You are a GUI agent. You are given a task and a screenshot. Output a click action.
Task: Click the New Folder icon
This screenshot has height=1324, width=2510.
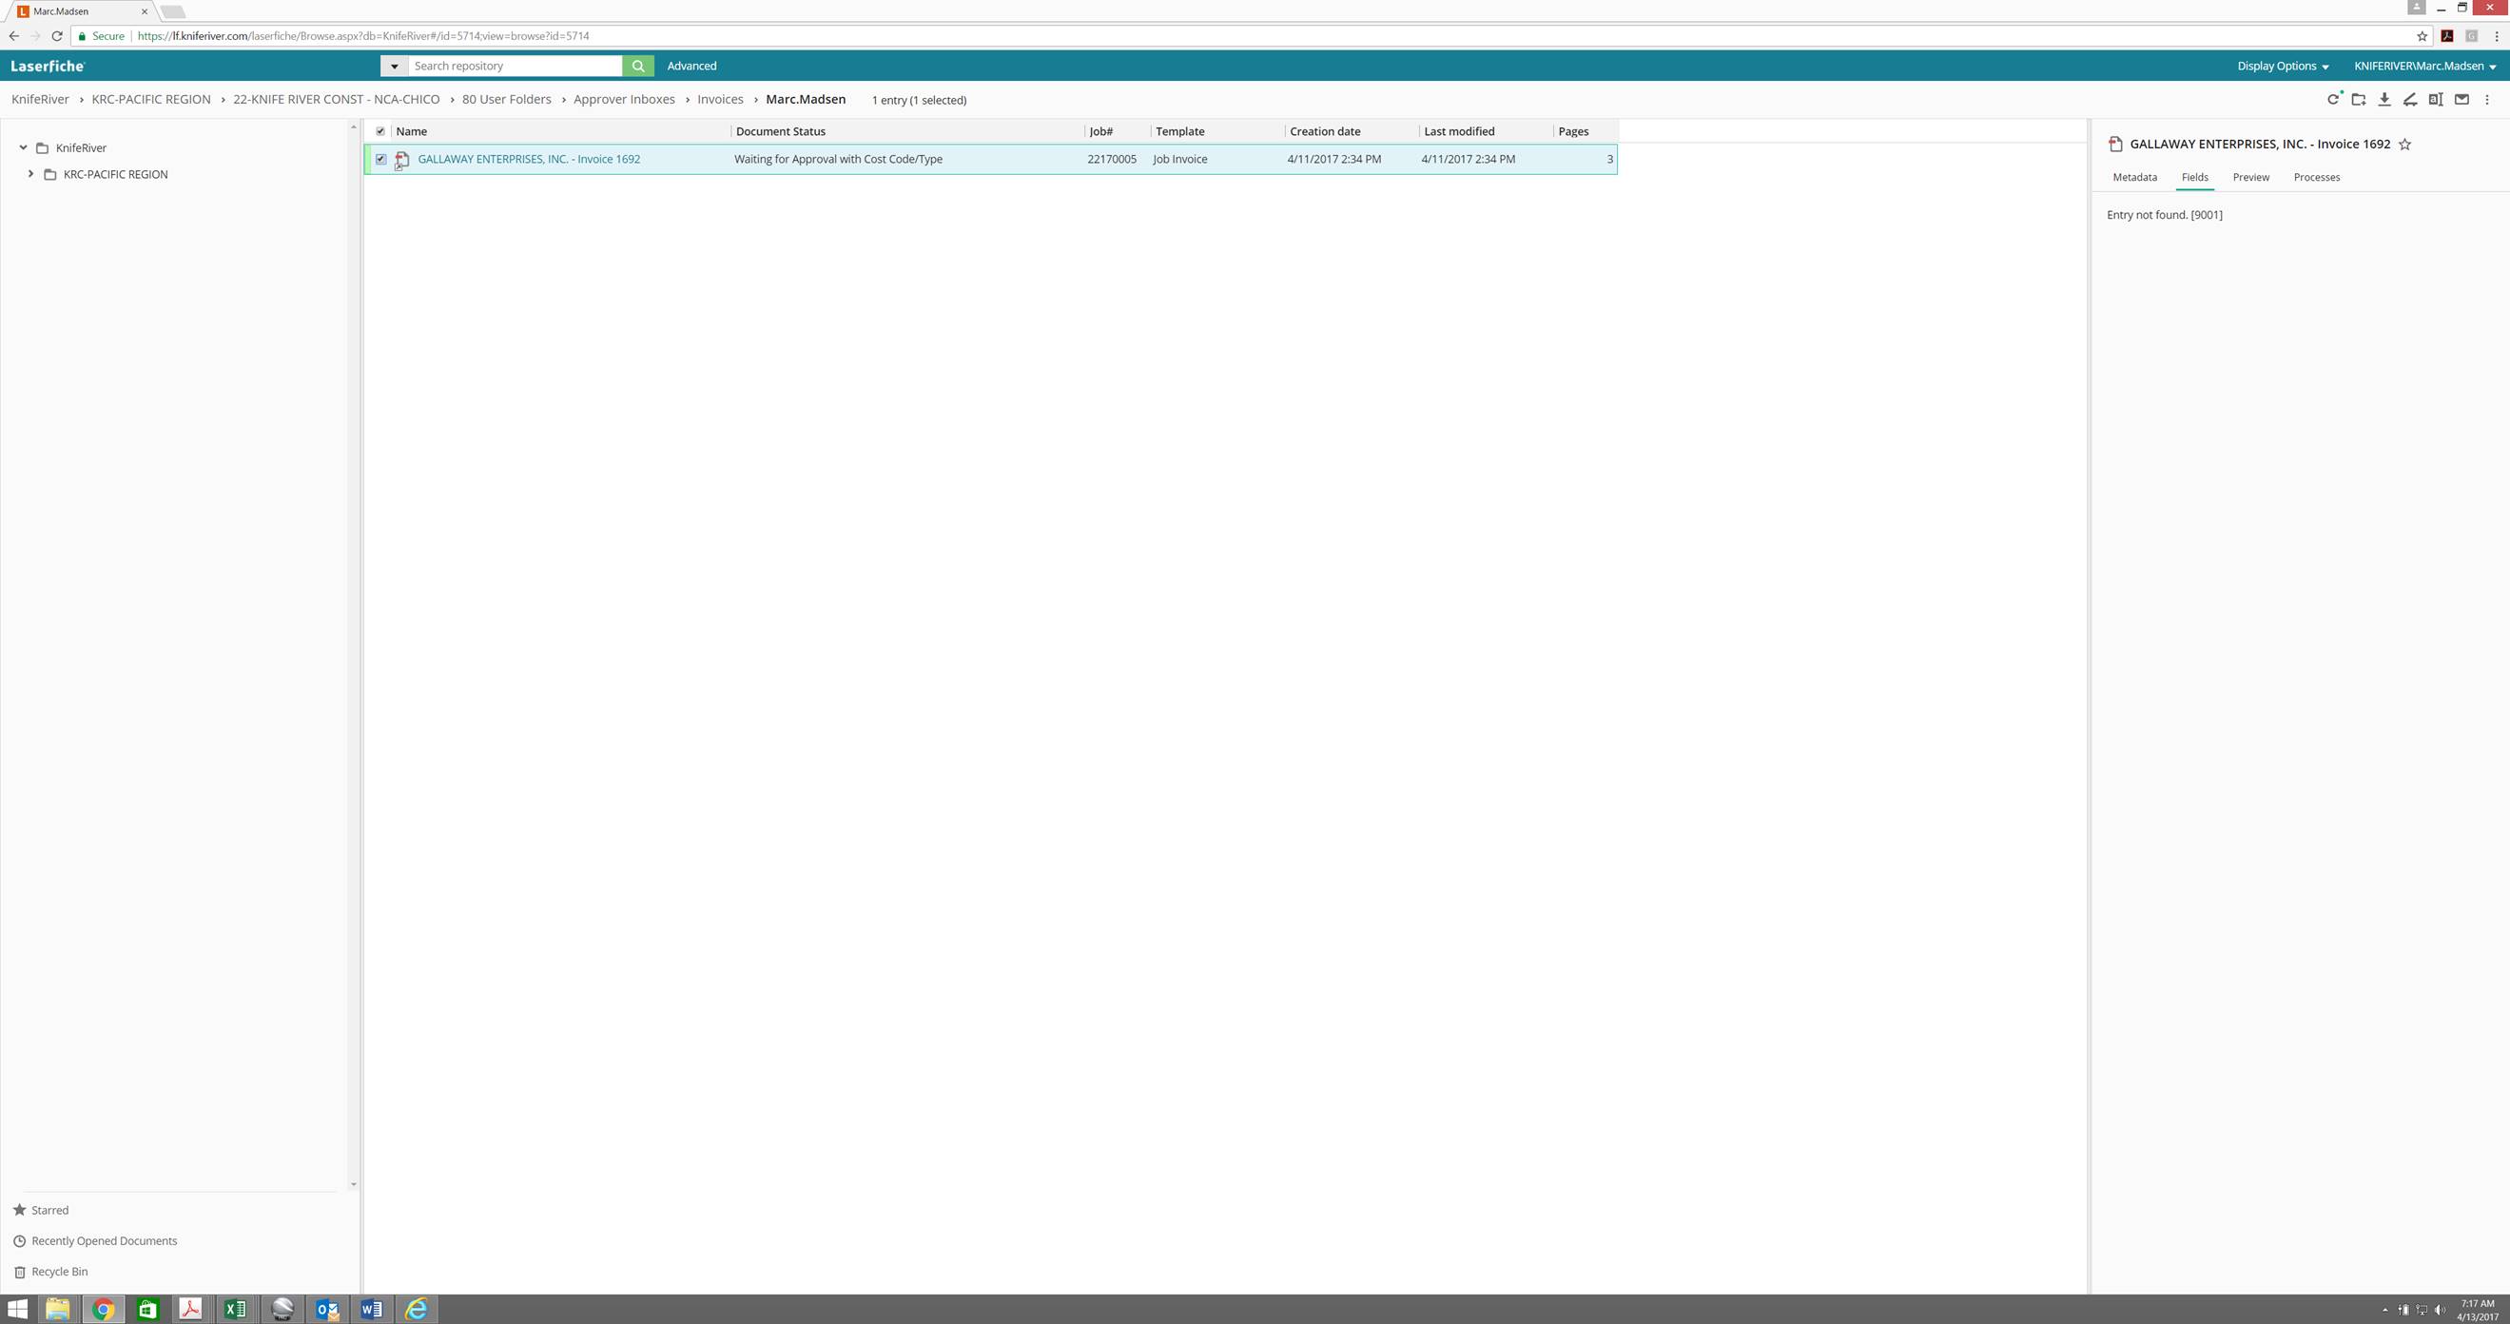point(2359,99)
